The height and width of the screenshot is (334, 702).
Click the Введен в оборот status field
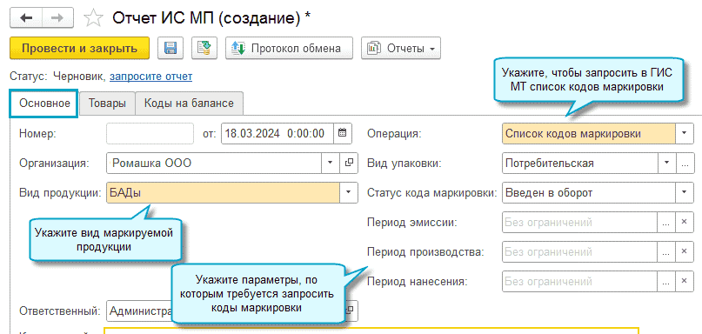click(x=589, y=192)
